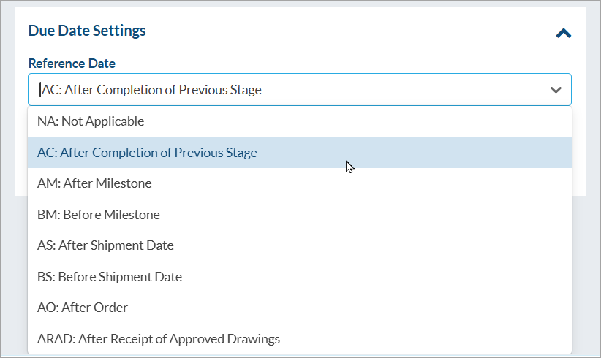Select AM: After Milestone option
Screen dimensions: 601x358
point(94,183)
